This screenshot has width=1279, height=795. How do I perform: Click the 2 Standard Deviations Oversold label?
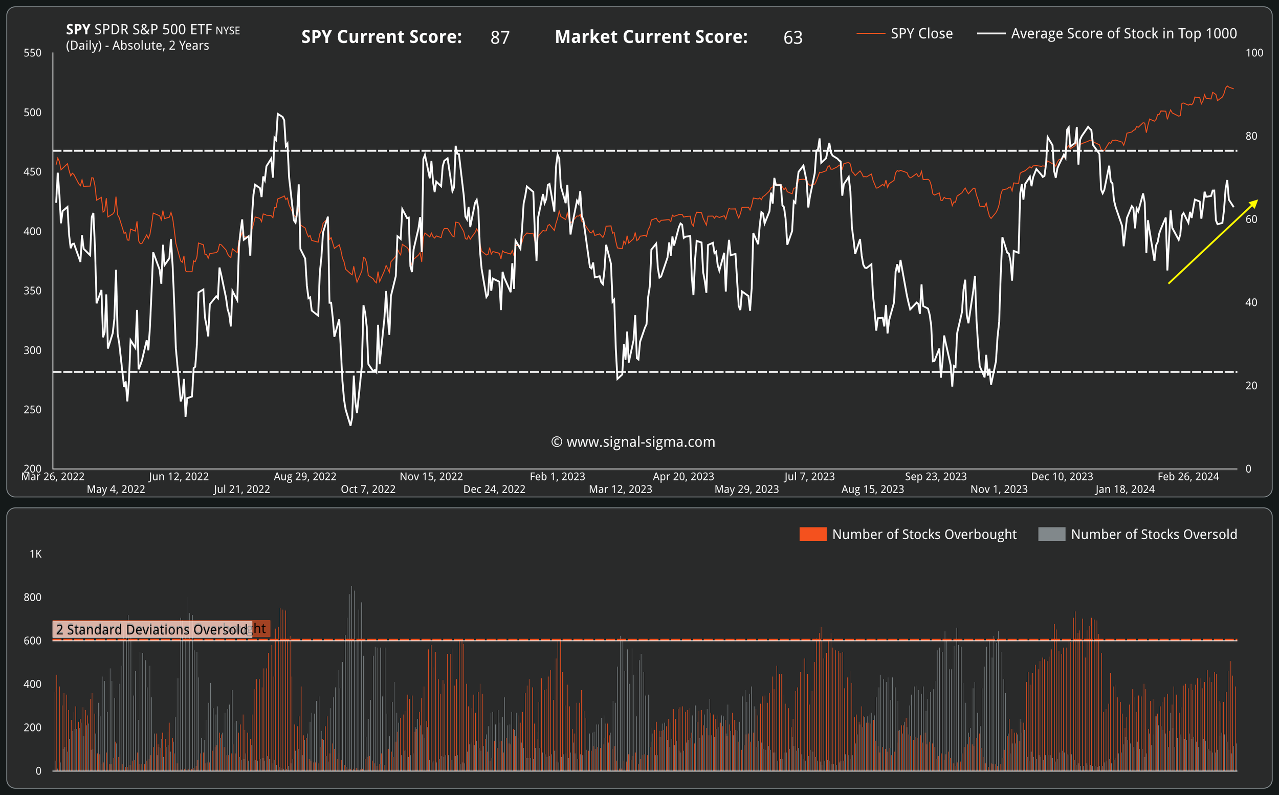point(152,629)
